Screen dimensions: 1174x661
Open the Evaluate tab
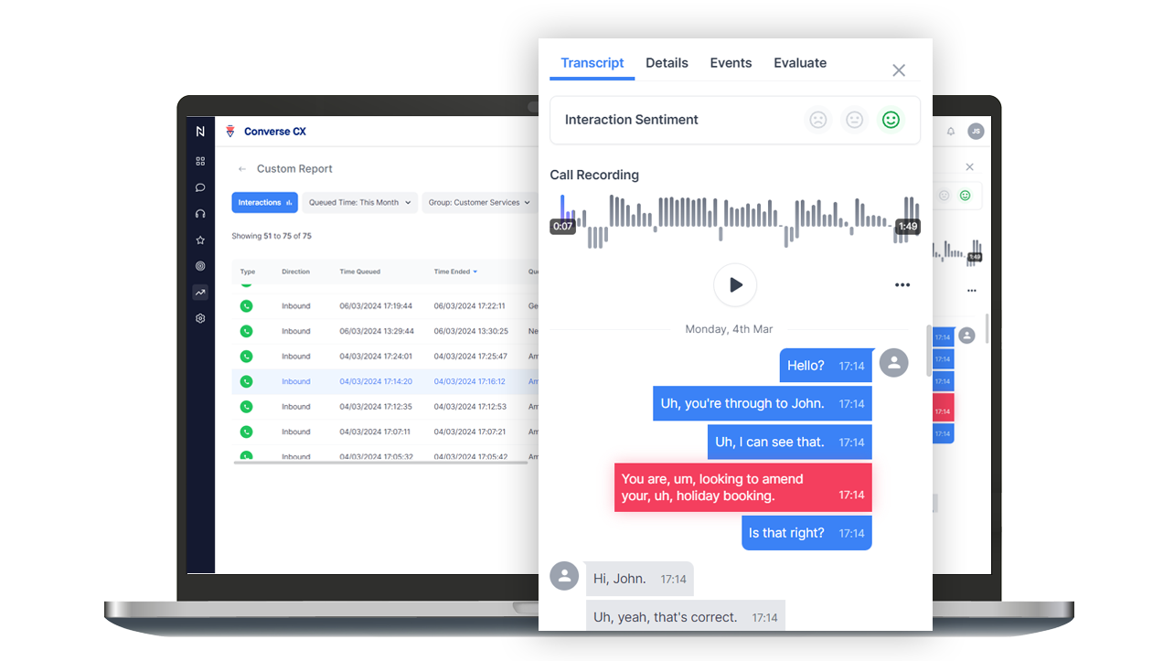pos(800,62)
